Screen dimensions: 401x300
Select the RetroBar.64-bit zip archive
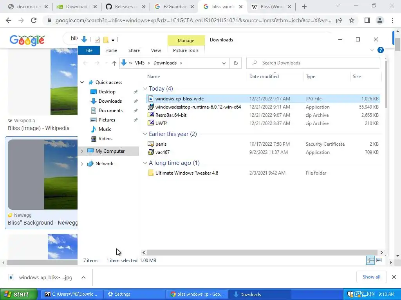[263, 115]
